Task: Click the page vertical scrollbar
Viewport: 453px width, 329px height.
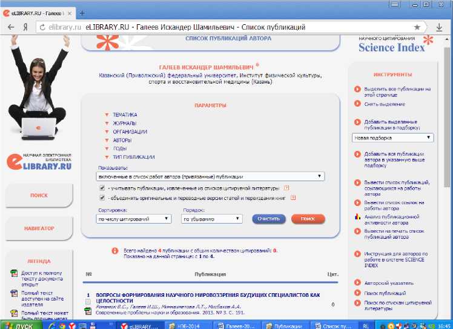Action: pyautogui.click(x=447, y=116)
